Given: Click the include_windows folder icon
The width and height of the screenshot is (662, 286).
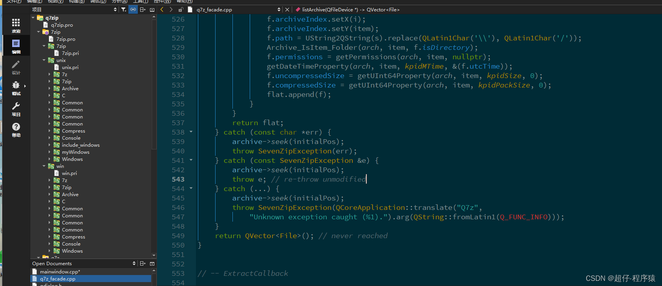Looking at the screenshot, I should coord(57,145).
